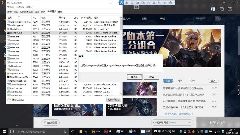Screen dimensions: 240x135
Task: Switch to the Startup tab
Action: click(x=37, y=12)
